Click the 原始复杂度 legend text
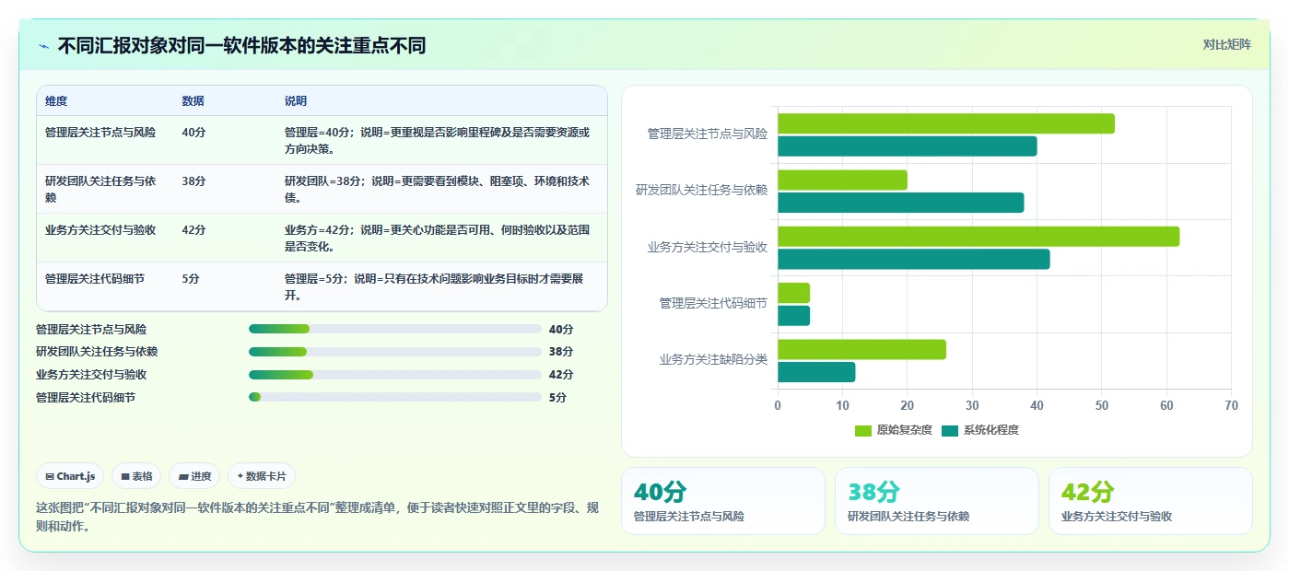This screenshot has width=1289, height=571. 905,430
